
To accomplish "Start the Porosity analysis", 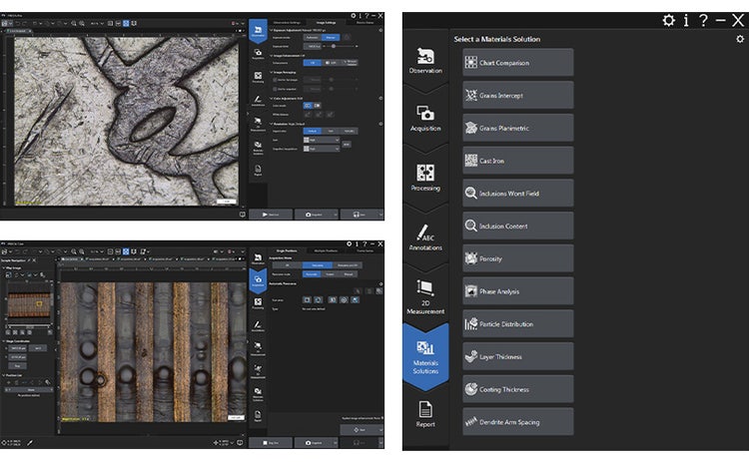I will 517,258.
